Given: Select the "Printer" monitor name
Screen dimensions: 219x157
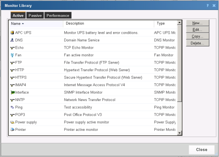Looking at the screenshot, I should (20, 129).
